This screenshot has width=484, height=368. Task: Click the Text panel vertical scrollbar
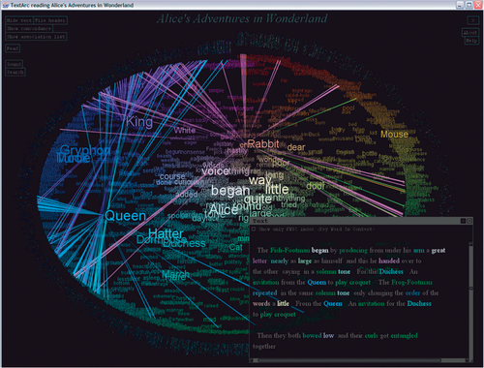[x=470, y=300]
